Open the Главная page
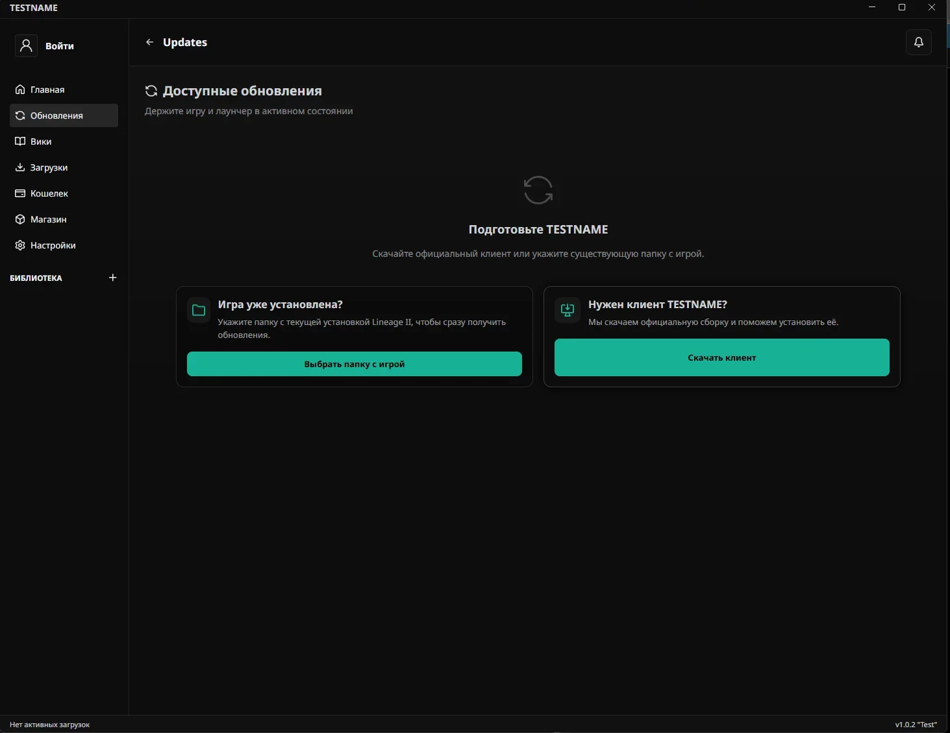Image resolution: width=950 pixels, height=733 pixels. [64, 90]
